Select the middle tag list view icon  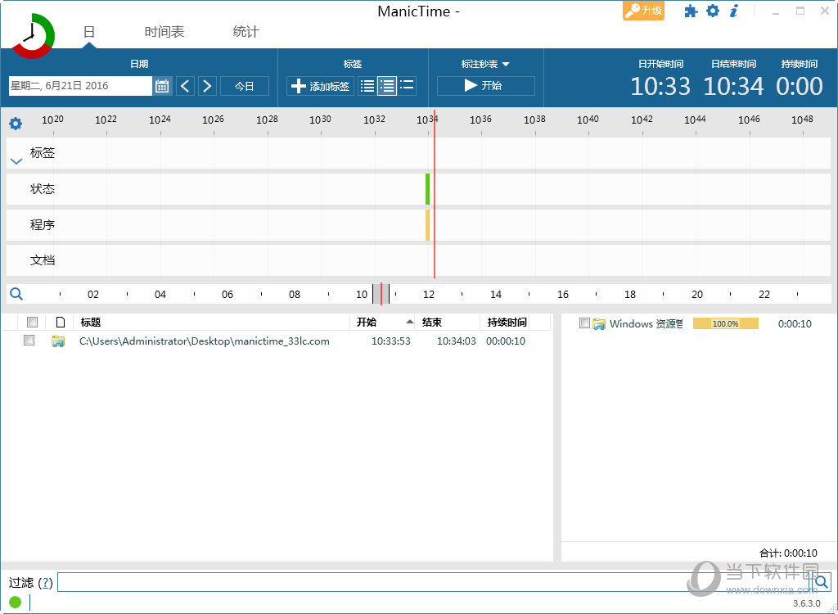click(x=387, y=86)
